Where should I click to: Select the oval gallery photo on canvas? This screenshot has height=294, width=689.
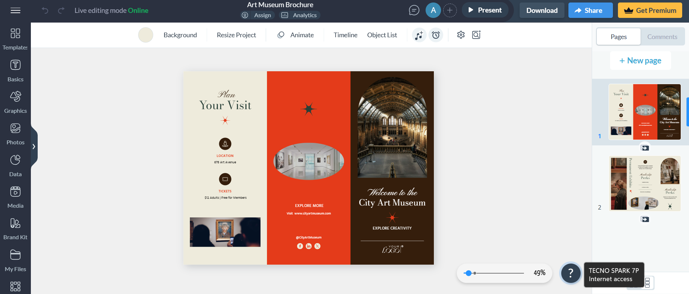[x=309, y=161]
